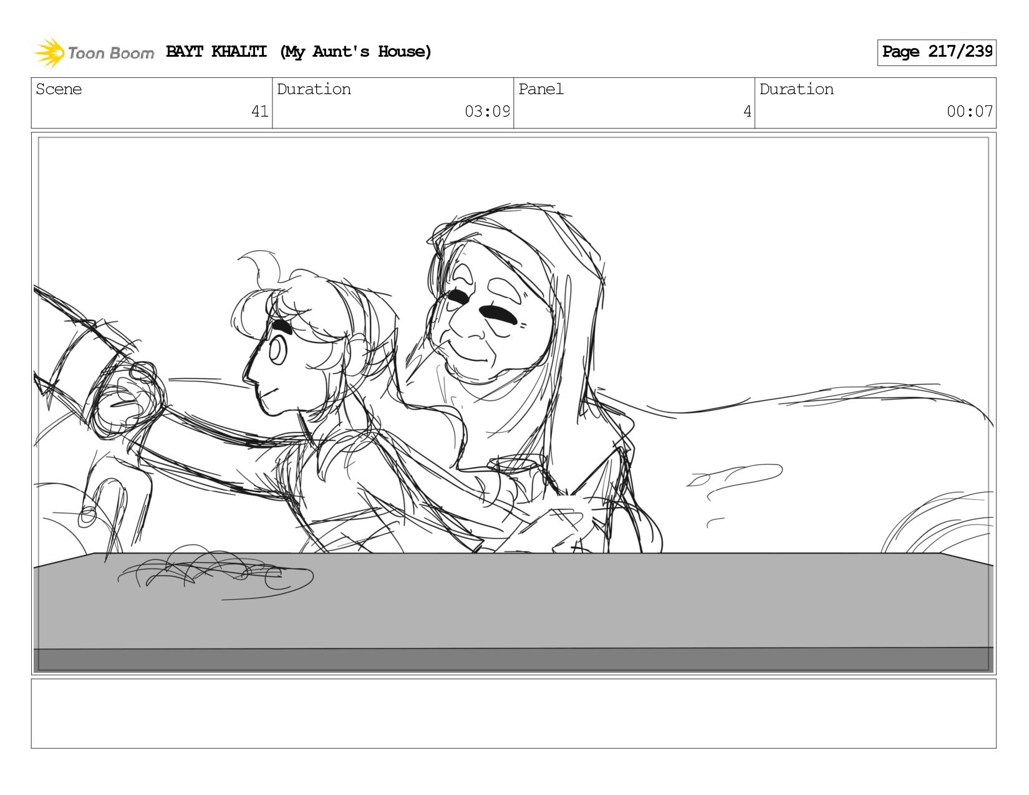
Task: Click the empty notes box below the panel
Action: 514,713
